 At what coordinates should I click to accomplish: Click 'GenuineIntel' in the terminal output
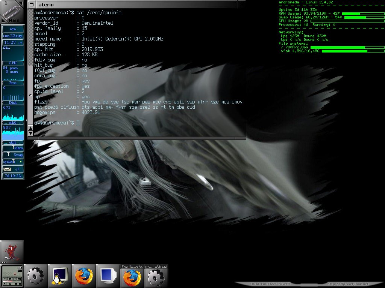97,23
